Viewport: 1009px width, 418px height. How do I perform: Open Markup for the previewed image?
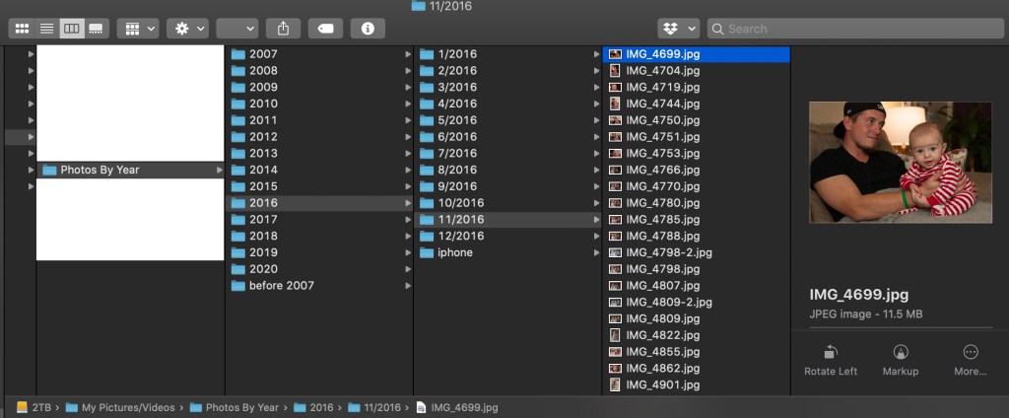point(901,353)
